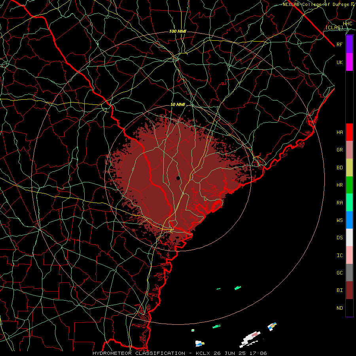Select the yellow BD legend swatch
This screenshot has height=356, width=356.
[x=349, y=167]
